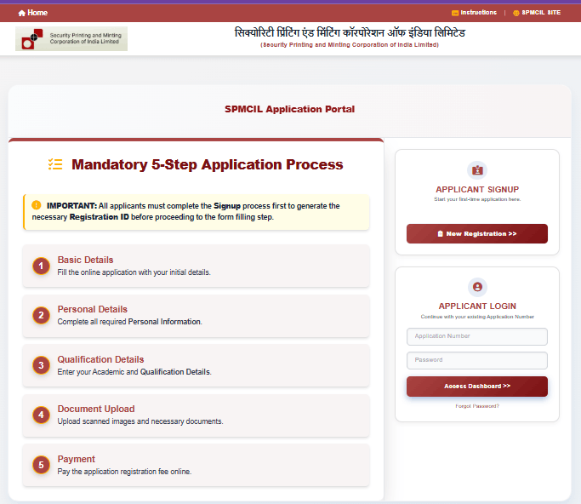Click the Personal Details step title

(92, 309)
